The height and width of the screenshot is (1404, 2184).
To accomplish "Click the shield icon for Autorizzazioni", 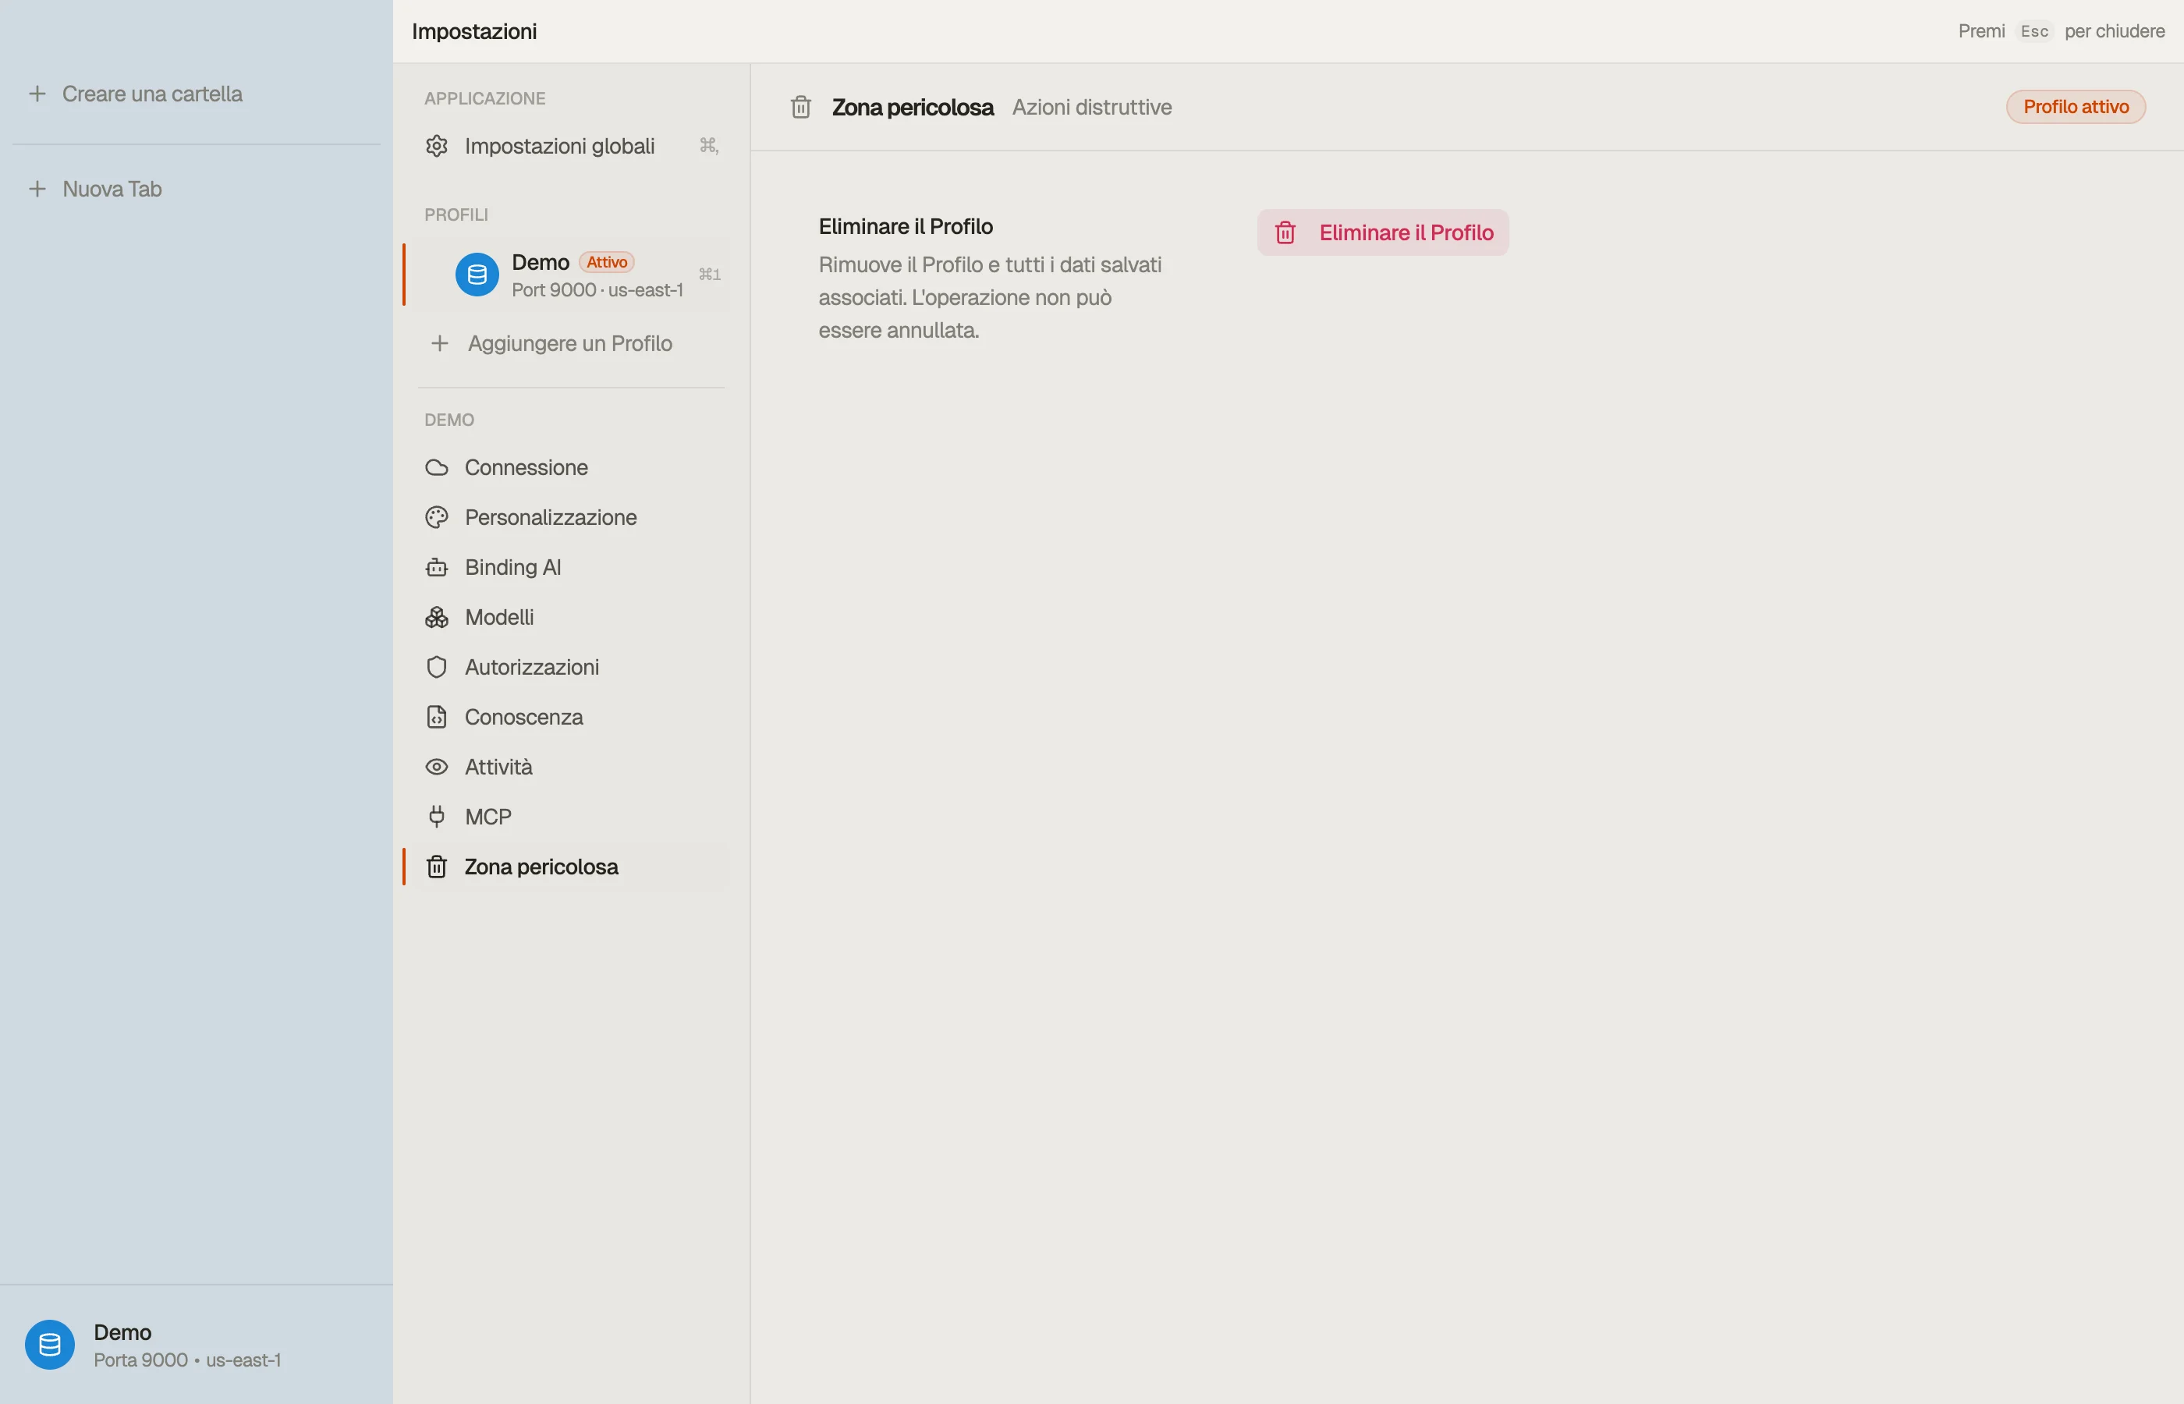I will [437, 668].
